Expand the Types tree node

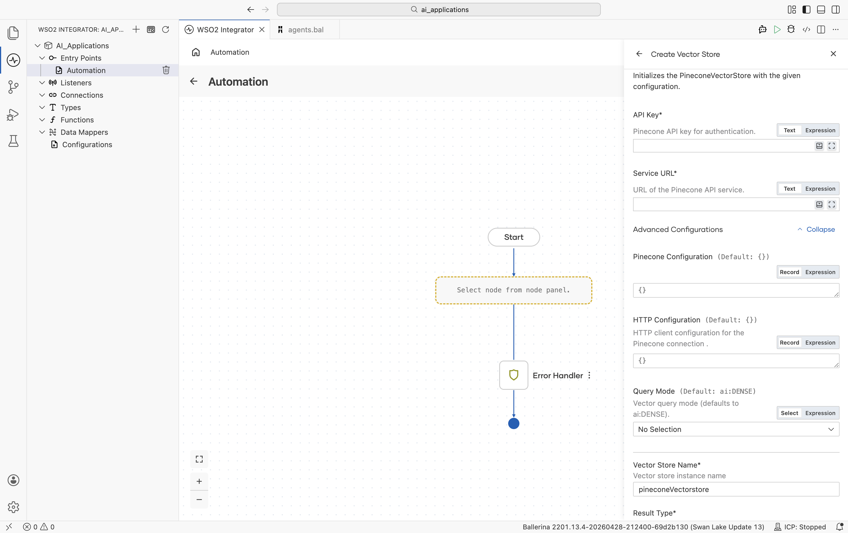click(42, 107)
